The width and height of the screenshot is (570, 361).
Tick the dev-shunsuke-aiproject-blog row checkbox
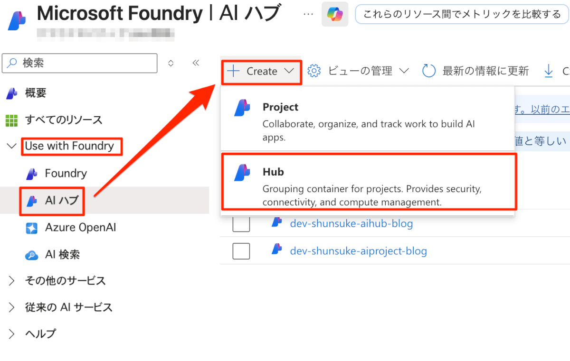[241, 251]
